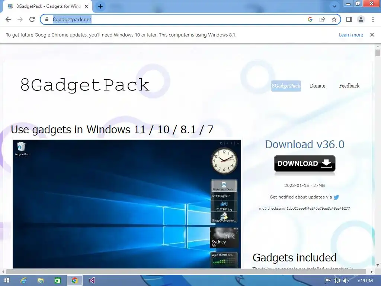Dismiss the Chrome update notification bar
381x286 pixels.
pos(372,35)
